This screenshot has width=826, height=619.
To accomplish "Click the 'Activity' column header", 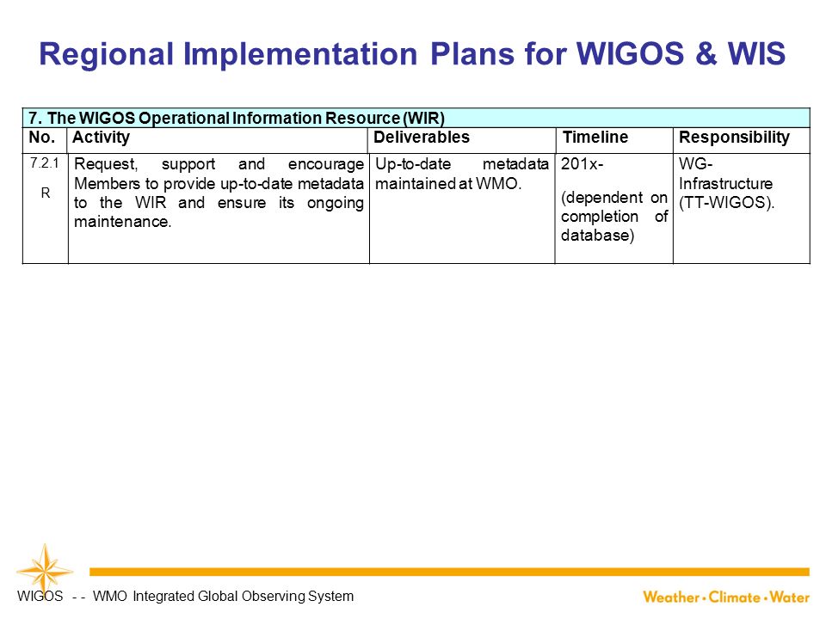I will point(101,138).
